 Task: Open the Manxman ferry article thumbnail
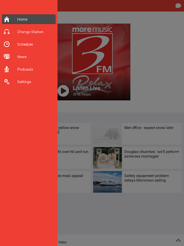(108, 182)
